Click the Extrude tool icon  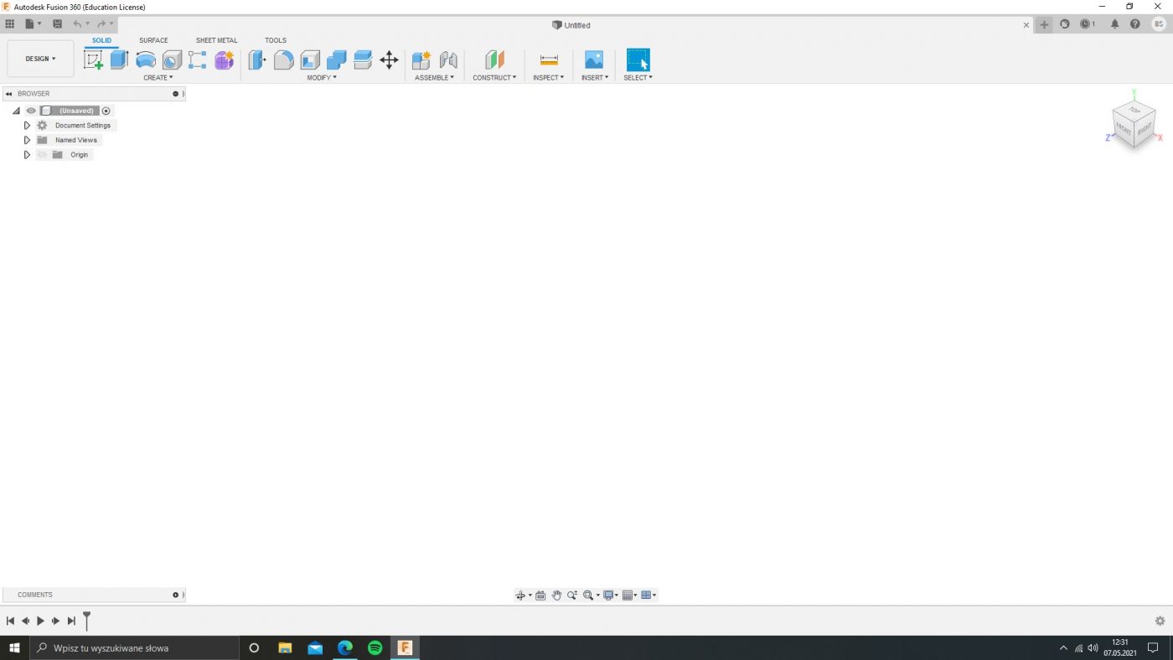pos(119,60)
